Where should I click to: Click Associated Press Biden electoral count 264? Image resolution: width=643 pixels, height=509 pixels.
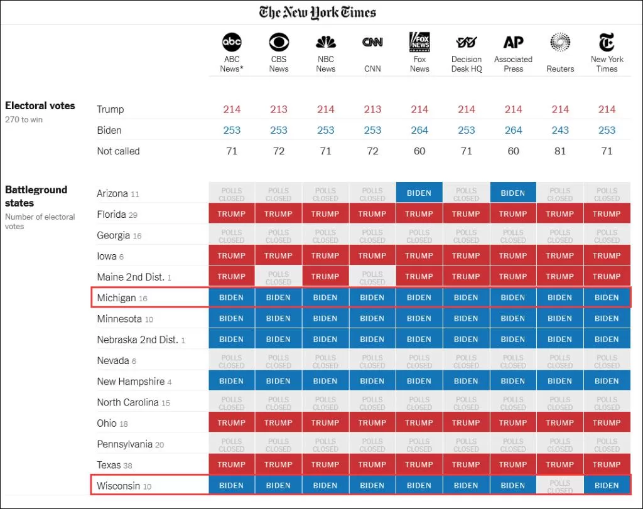tap(513, 130)
